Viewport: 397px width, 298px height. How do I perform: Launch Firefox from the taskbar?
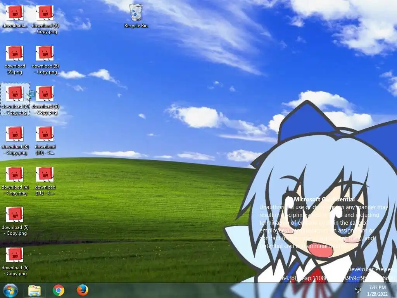(x=83, y=291)
